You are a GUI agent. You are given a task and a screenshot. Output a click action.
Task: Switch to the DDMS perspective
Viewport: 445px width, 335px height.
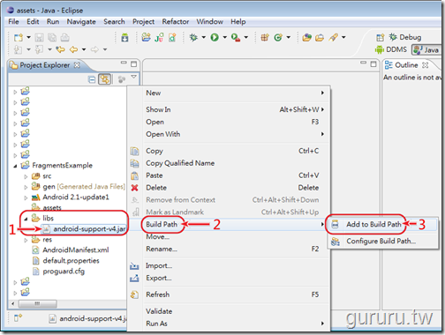tap(391, 49)
